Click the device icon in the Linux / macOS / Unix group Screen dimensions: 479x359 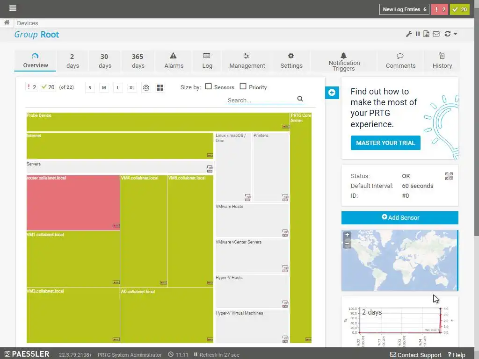[248, 197]
